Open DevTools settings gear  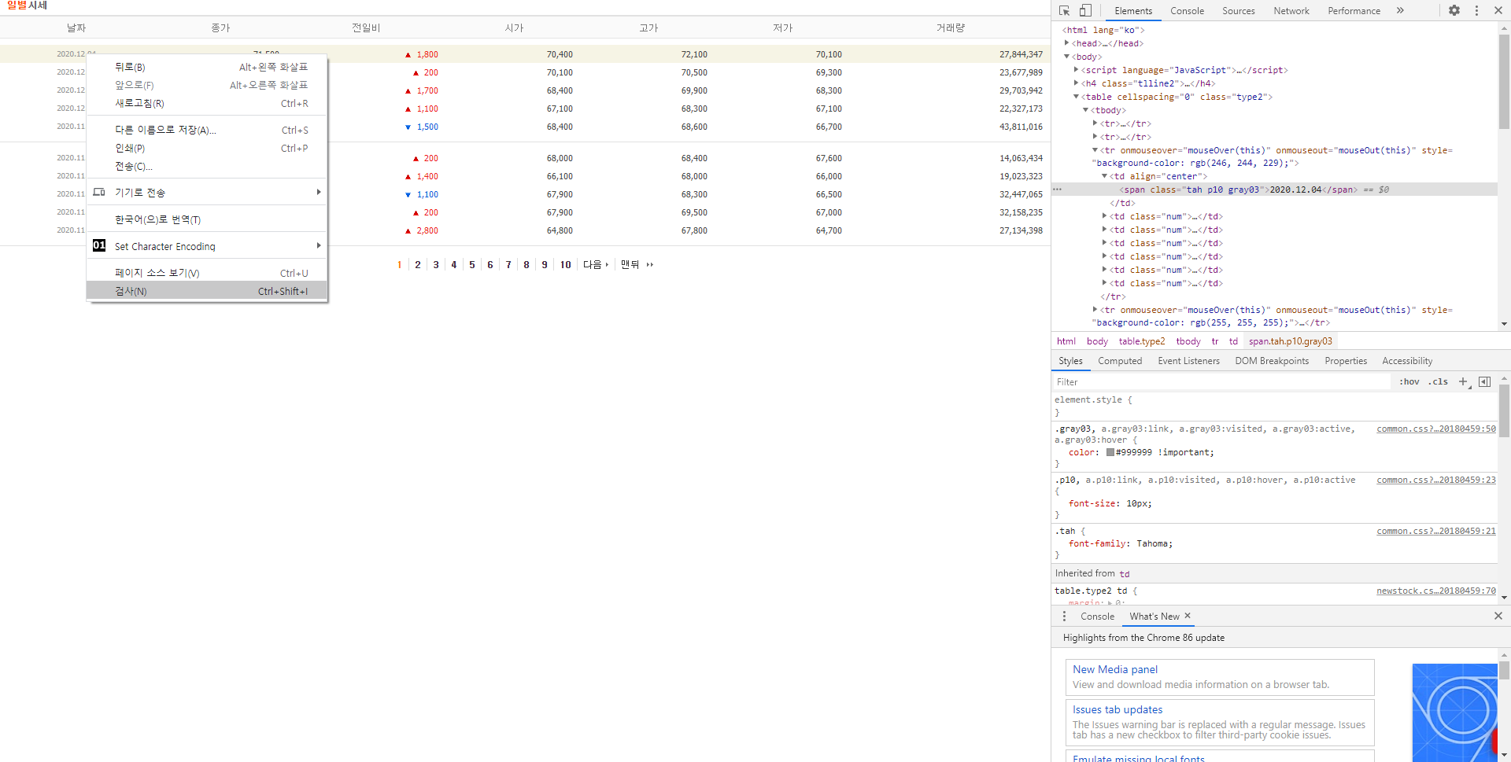click(1454, 10)
